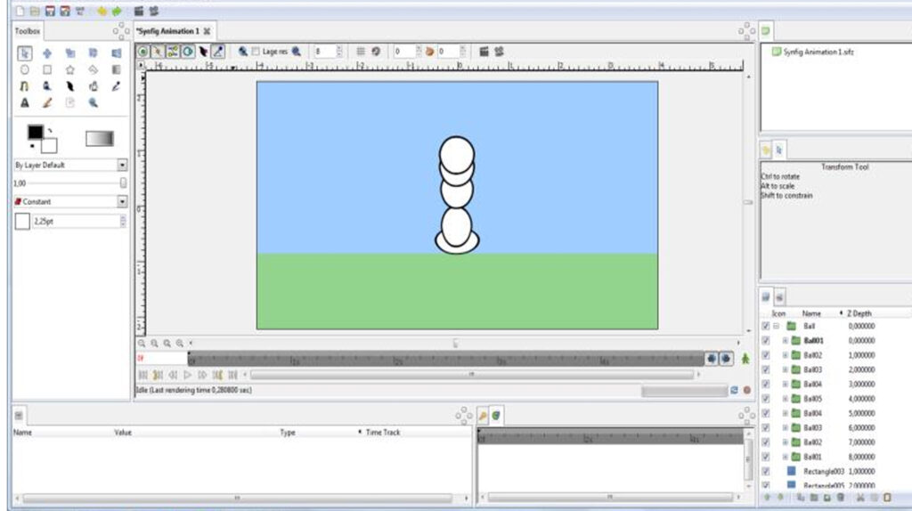Select the Text tool in the Toolbox
912x511 pixels.
click(25, 103)
